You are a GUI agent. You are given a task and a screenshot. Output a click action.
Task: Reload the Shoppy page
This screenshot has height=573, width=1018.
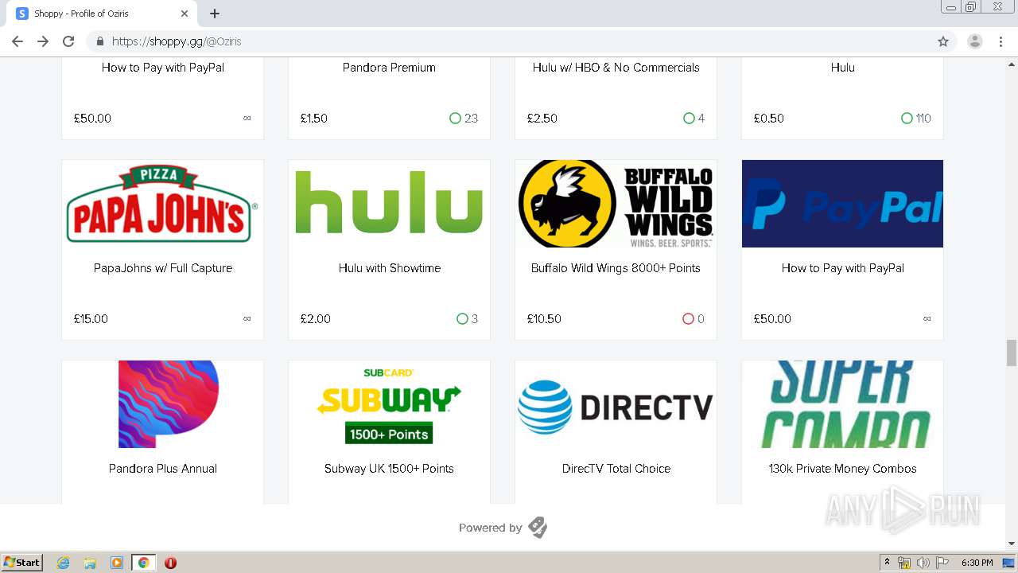tap(68, 41)
